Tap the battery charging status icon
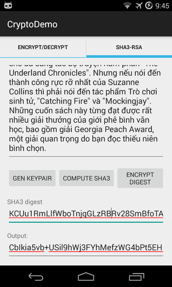This screenshot has height=287, width=172. pyautogui.click(x=149, y=6)
